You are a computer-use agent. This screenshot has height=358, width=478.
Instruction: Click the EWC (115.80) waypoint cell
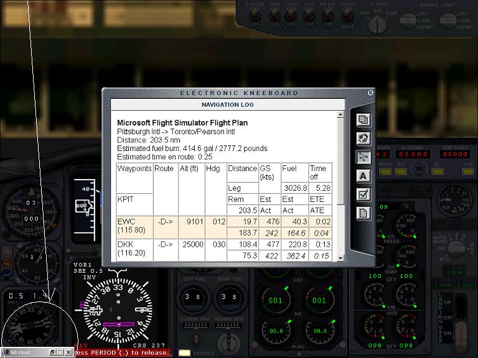click(x=134, y=227)
